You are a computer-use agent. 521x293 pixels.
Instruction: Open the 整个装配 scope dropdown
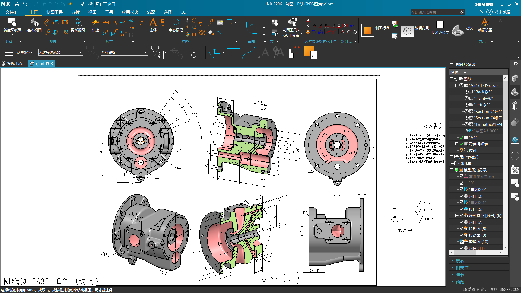[146, 52]
